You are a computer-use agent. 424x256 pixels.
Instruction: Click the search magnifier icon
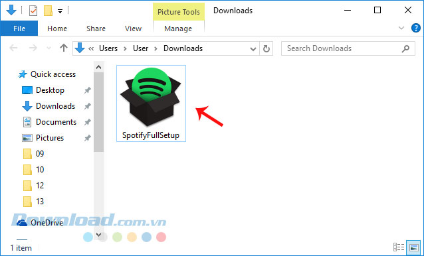[x=405, y=48]
